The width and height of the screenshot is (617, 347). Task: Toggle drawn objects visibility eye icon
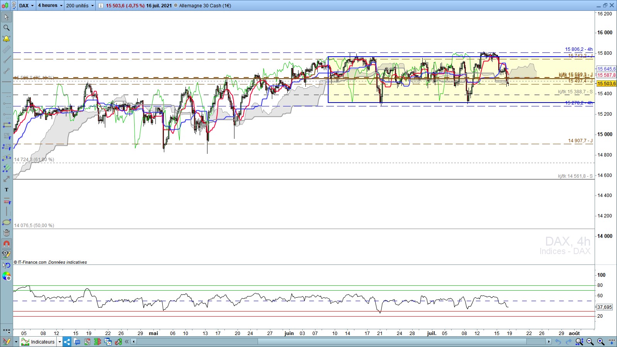click(x=7, y=254)
